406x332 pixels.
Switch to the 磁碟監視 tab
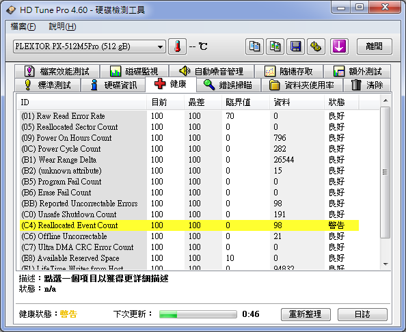pyautogui.click(x=134, y=71)
